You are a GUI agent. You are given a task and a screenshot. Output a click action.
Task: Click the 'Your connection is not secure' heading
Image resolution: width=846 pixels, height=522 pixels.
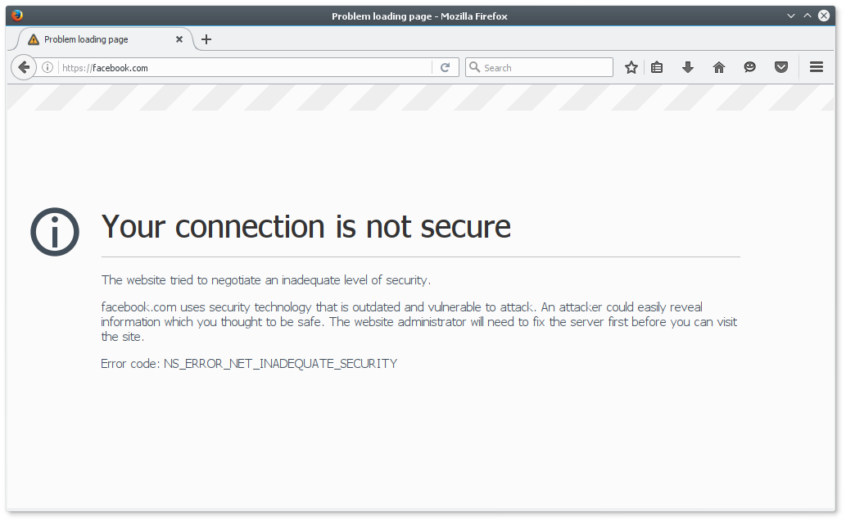click(x=306, y=226)
